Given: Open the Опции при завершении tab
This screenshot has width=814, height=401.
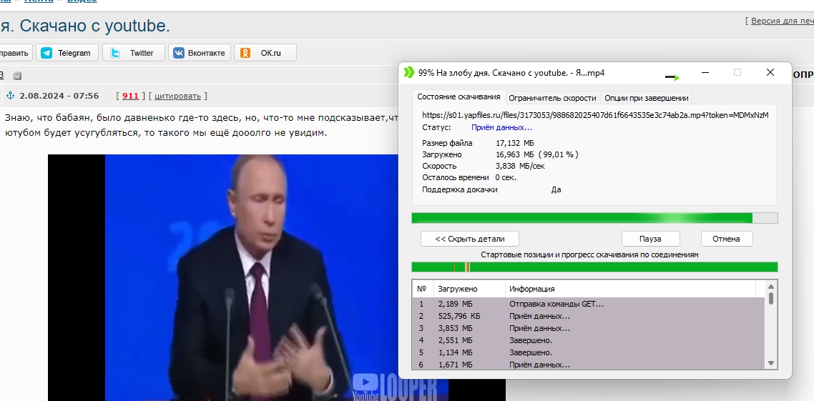Looking at the screenshot, I should tap(647, 97).
